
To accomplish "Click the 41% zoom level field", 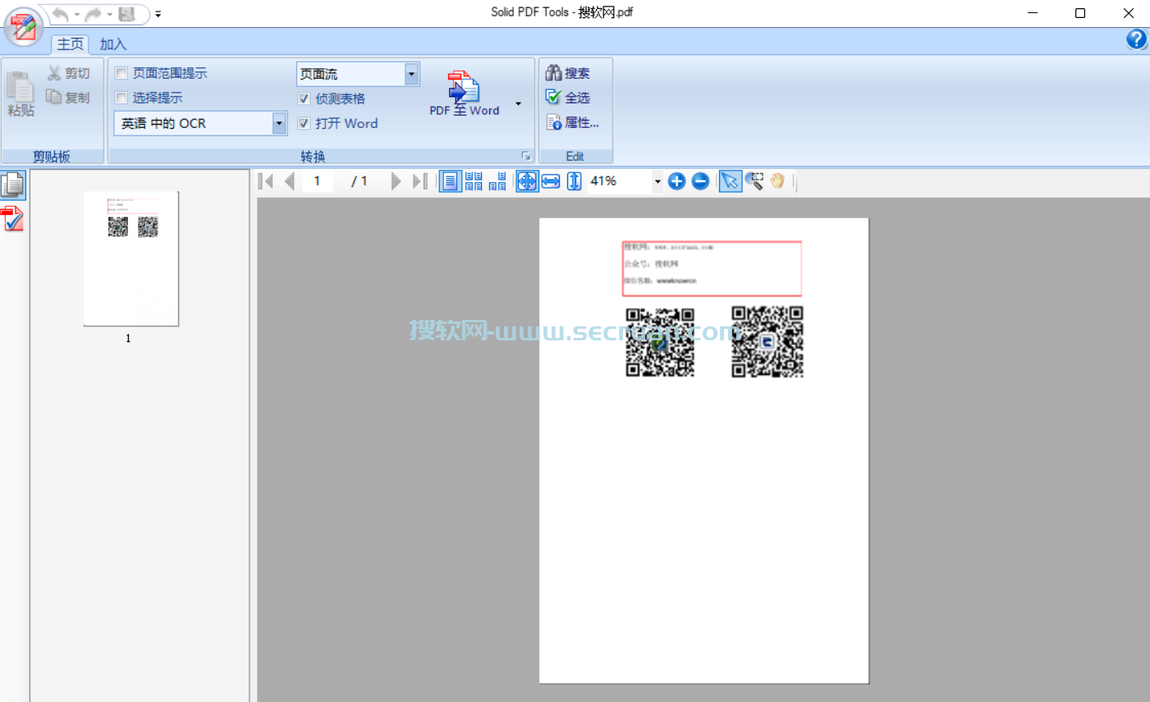I will pos(619,181).
